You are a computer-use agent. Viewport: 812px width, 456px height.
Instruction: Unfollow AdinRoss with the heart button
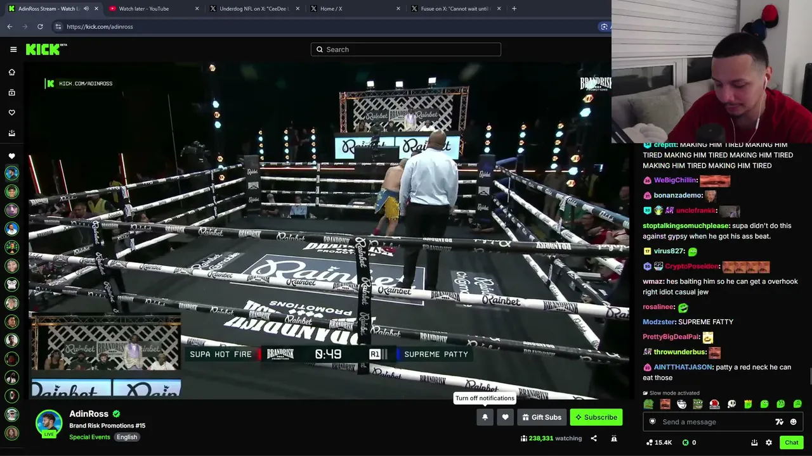(x=505, y=417)
